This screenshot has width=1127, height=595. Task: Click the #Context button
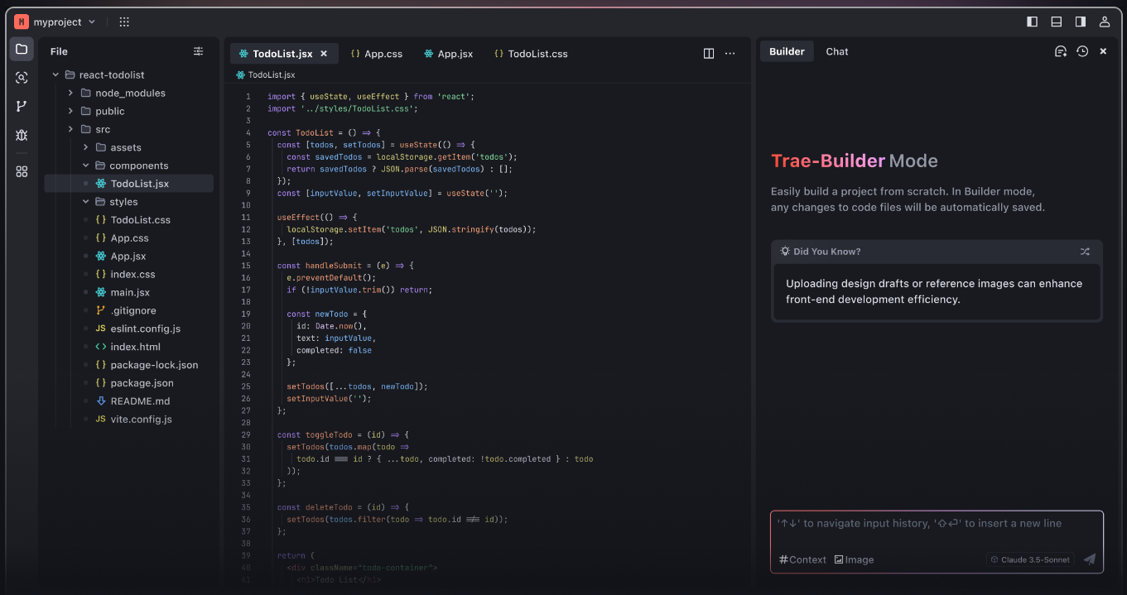pyautogui.click(x=802, y=559)
